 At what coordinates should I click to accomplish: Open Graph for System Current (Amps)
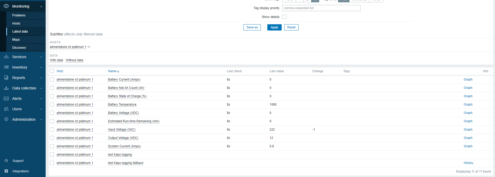(x=468, y=146)
